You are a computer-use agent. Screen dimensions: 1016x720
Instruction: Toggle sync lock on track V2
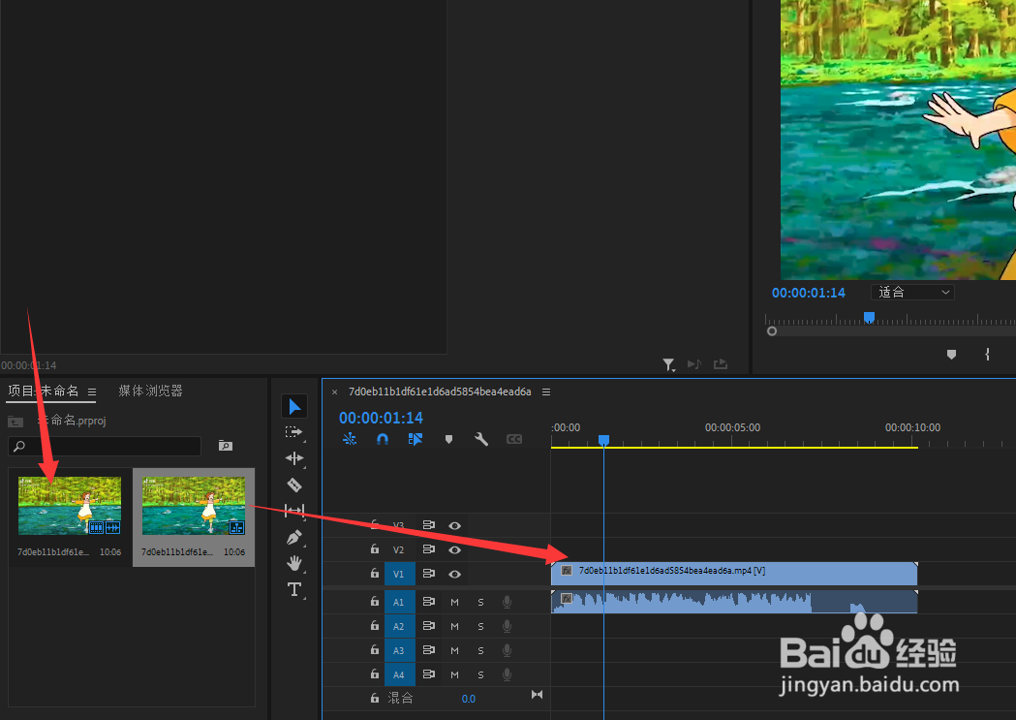pos(428,549)
